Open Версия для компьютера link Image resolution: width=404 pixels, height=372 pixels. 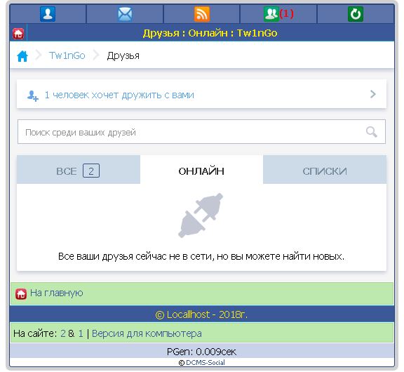pos(147,333)
